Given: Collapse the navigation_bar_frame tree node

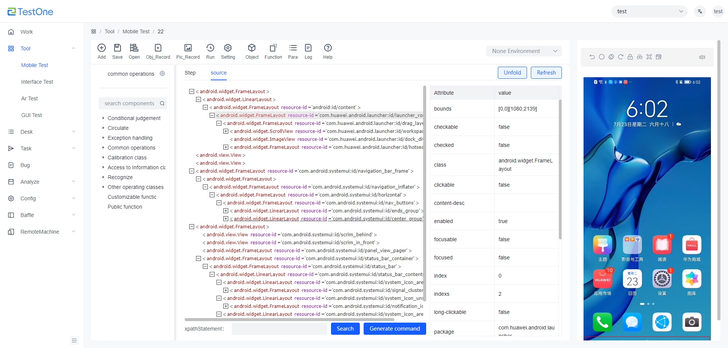Looking at the screenshot, I should pos(192,171).
